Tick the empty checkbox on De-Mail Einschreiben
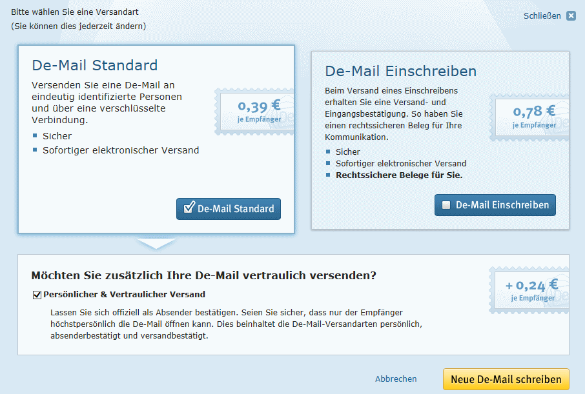Screen dimensions: 585x394 point(446,205)
